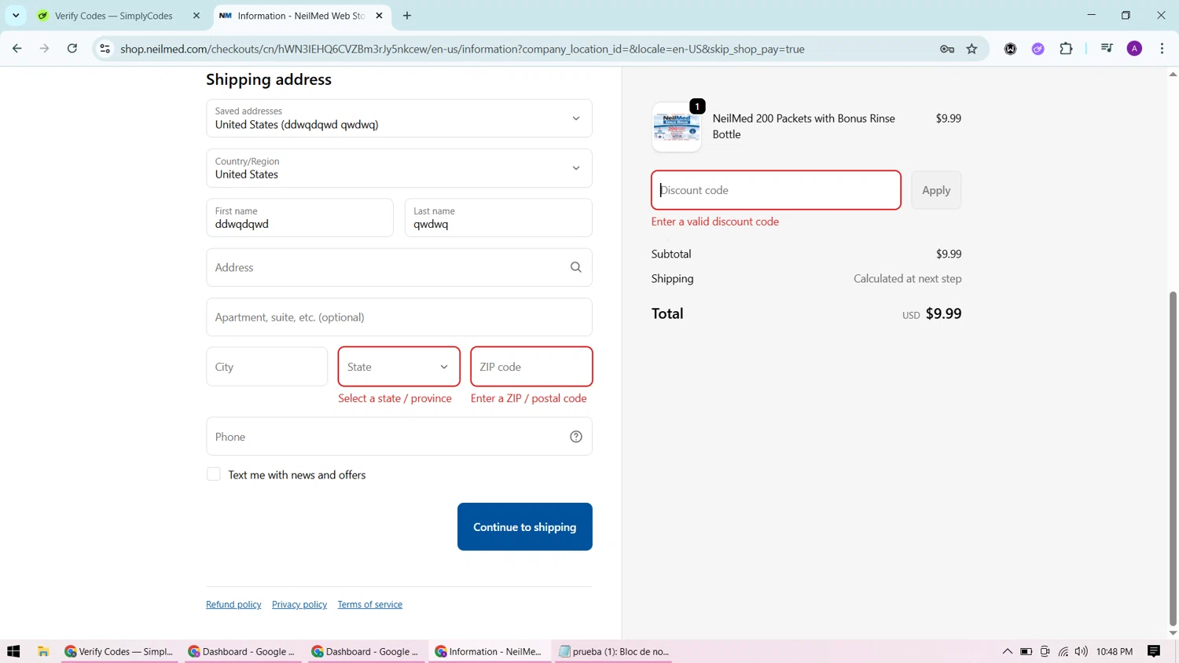Open the site information icon in address bar
The height and width of the screenshot is (663, 1179).
[x=105, y=49]
